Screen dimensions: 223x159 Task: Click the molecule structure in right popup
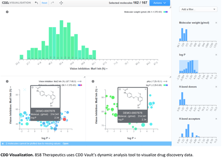(133, 99)
